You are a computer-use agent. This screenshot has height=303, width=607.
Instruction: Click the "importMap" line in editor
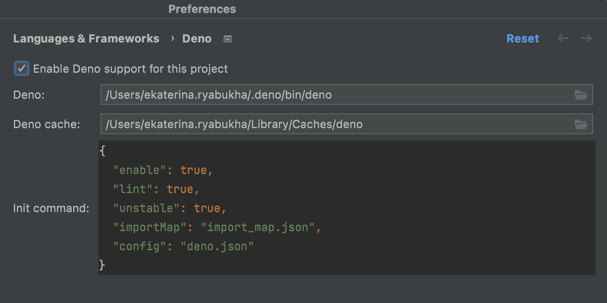pos(217,227)
